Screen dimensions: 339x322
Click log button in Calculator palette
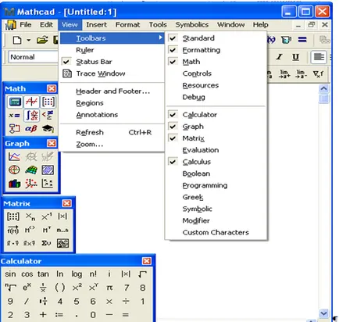pos(77,274)
